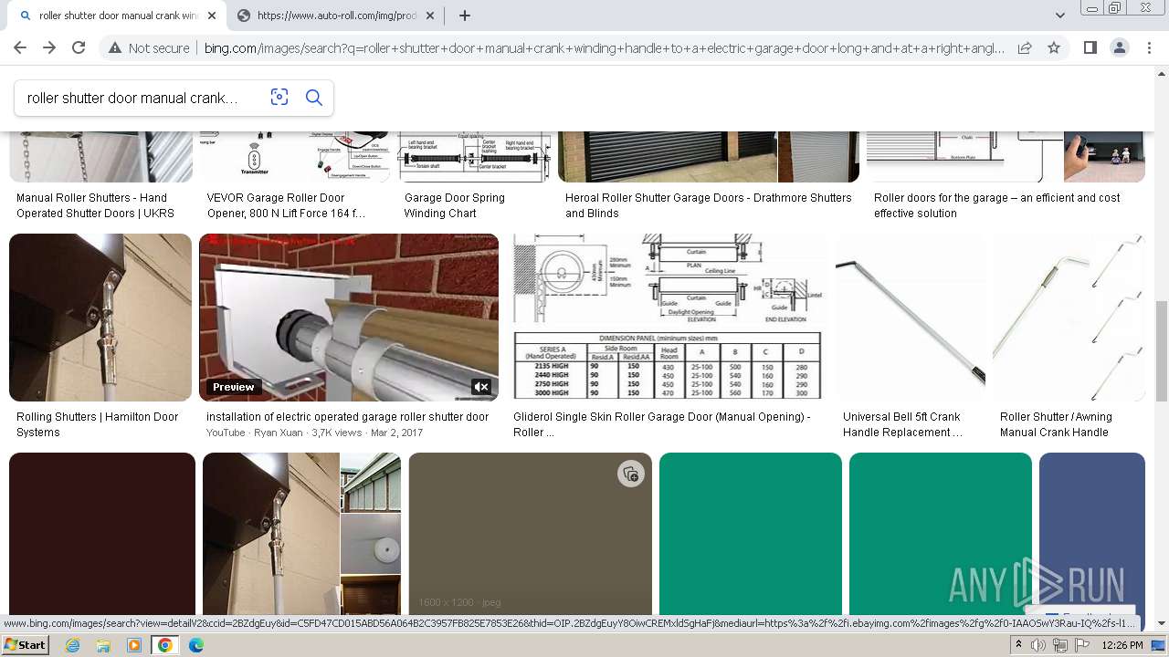Open the volume control in tray
The image size is (1169, 657).
(1038, 645)
